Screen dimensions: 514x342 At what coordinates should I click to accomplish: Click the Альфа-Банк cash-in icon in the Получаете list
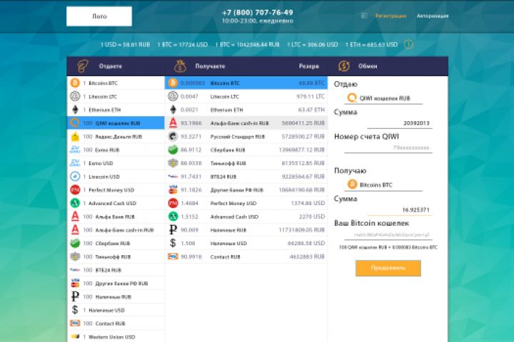[x=173, y=123]
